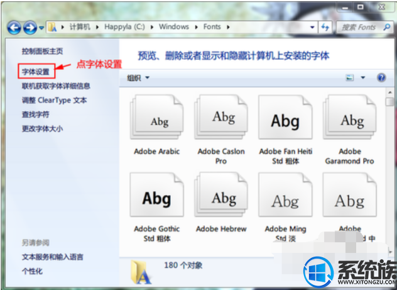Click the Adobe Fan Heiti Std 粗体 name
The image size is (397, 290).
286,156
